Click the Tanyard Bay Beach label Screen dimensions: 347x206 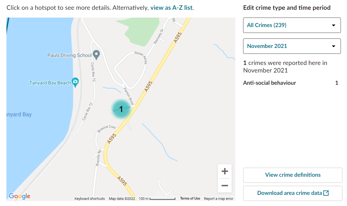[x=50, y=83]
